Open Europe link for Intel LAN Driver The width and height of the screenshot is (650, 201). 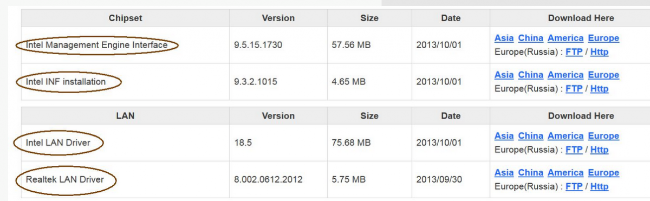[603, 136]
